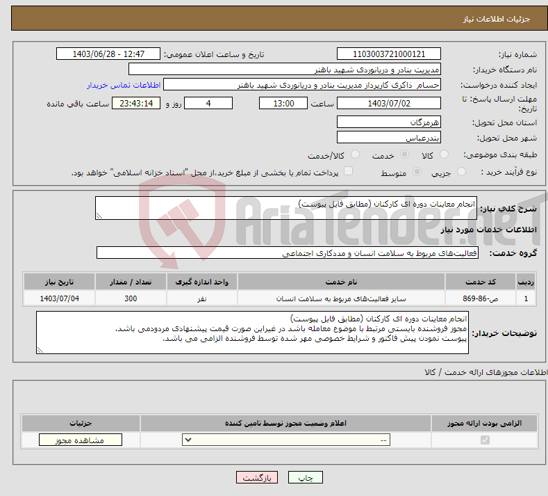
Task: Open the permit status dropdown
Action: [286, 440]
